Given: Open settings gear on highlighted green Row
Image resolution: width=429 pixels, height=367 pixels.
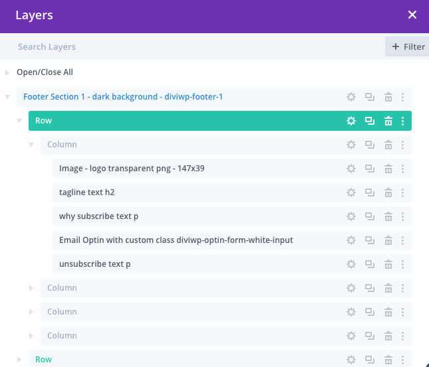Looking at the screenshot, I should 351,121.
